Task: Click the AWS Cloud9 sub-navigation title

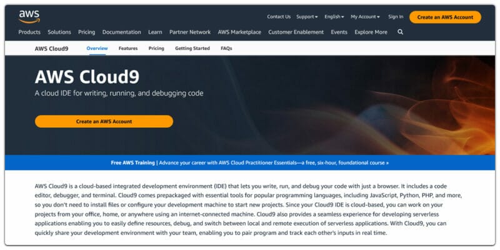Action: 51,49
